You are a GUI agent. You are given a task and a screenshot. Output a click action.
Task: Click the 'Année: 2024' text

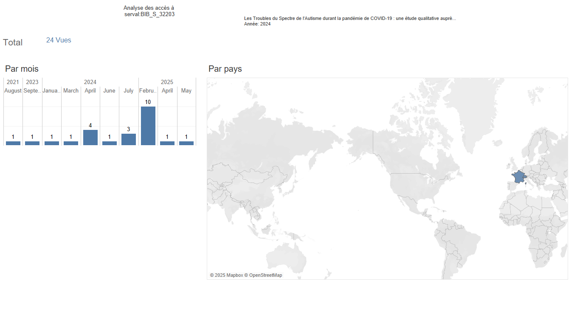tap(257, 24)
